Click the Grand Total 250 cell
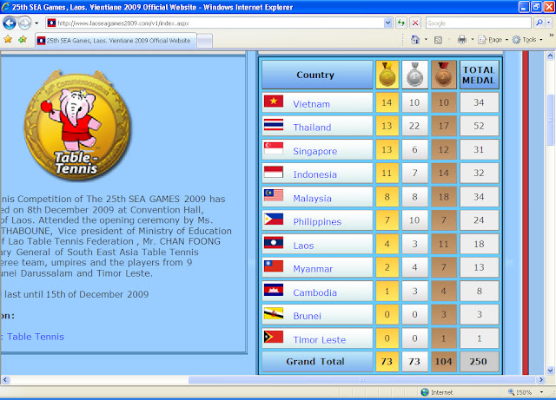Screen dimensions: 556x400 (479, 361)
